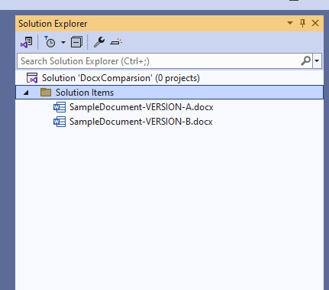Image resolution: width=329 pixels, height=290 pixels.
Task: Collapse All items in Solution Explorer
Action: tap(76, 42)
